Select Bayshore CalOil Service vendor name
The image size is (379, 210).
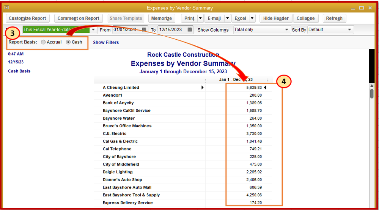(x=126, y=111)
